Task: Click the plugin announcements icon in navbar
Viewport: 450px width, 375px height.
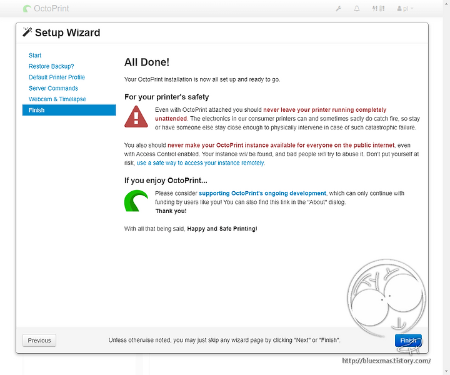Action: coord(378,9)
